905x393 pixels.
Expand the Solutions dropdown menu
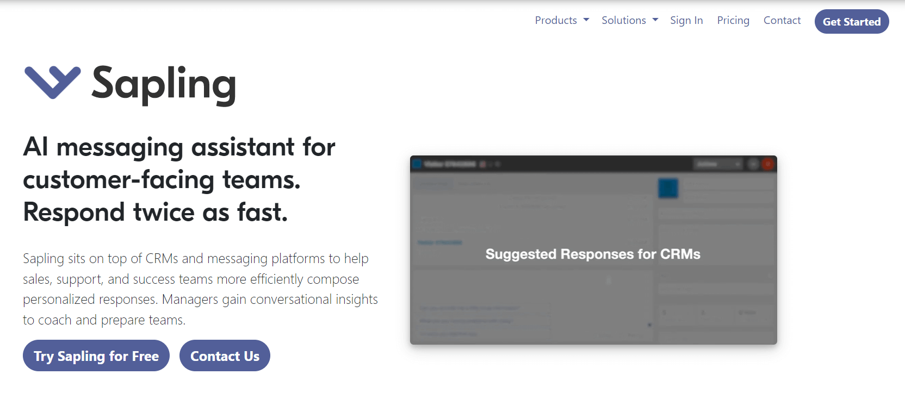coord(630,21)
